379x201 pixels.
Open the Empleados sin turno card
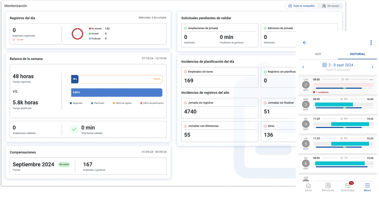219,77
